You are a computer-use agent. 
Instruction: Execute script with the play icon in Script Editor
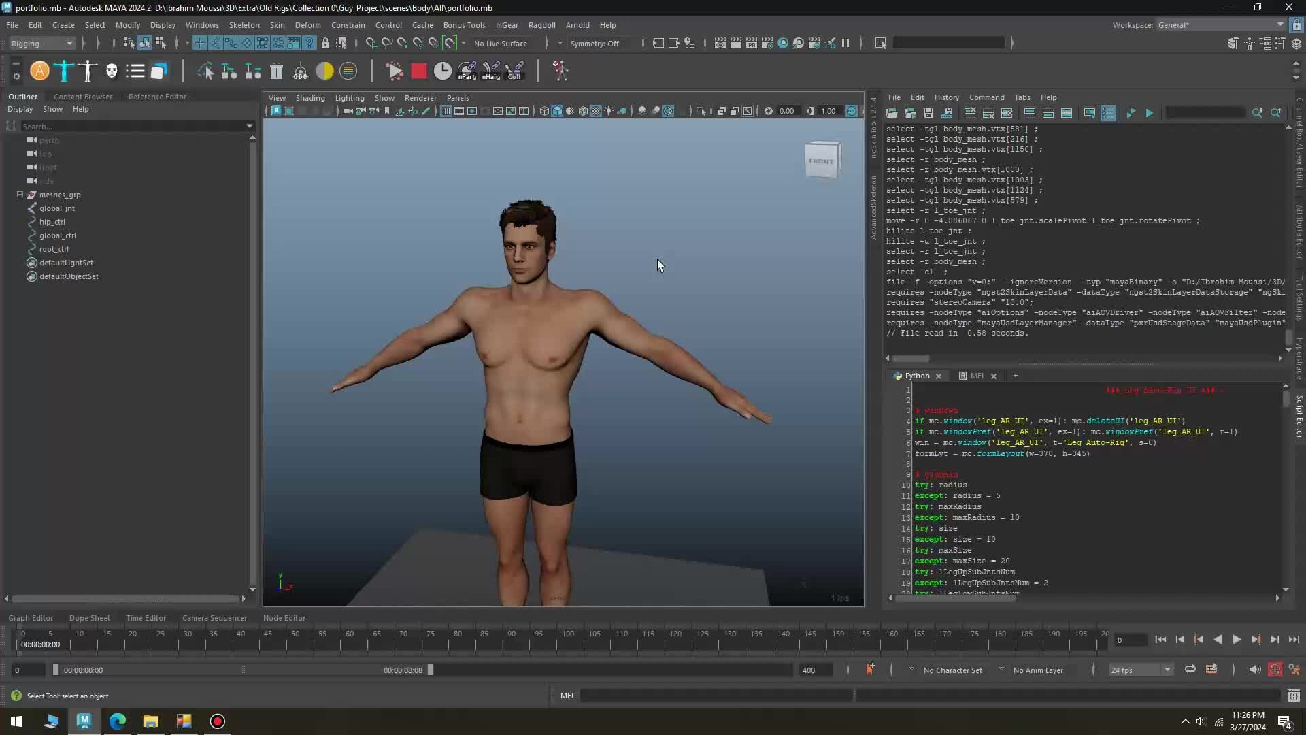pos(1149,113)
